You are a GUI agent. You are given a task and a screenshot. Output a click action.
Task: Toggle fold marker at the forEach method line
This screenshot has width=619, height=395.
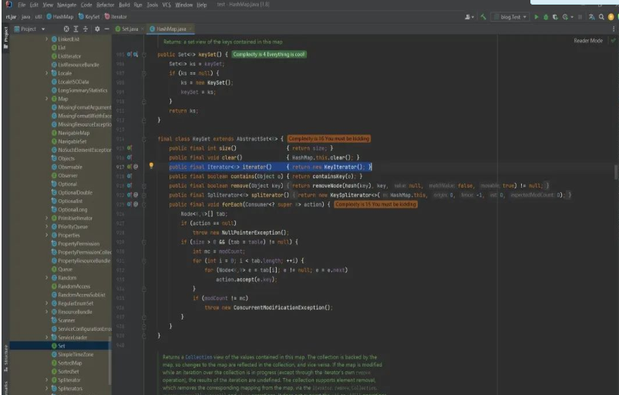click(144, 204)
